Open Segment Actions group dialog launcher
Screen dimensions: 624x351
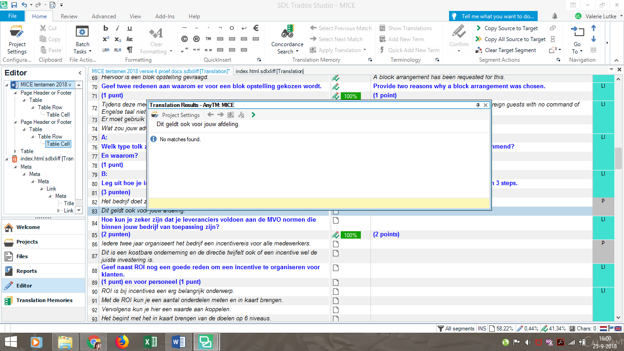click(x=558, y=60)
